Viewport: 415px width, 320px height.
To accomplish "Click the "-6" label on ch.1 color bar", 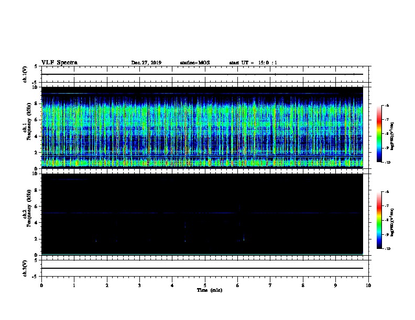I will coord(387,105).
